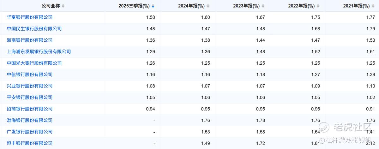
Task: Open 广发银行股份有限公司 link
Action: [x=30, y=132]
